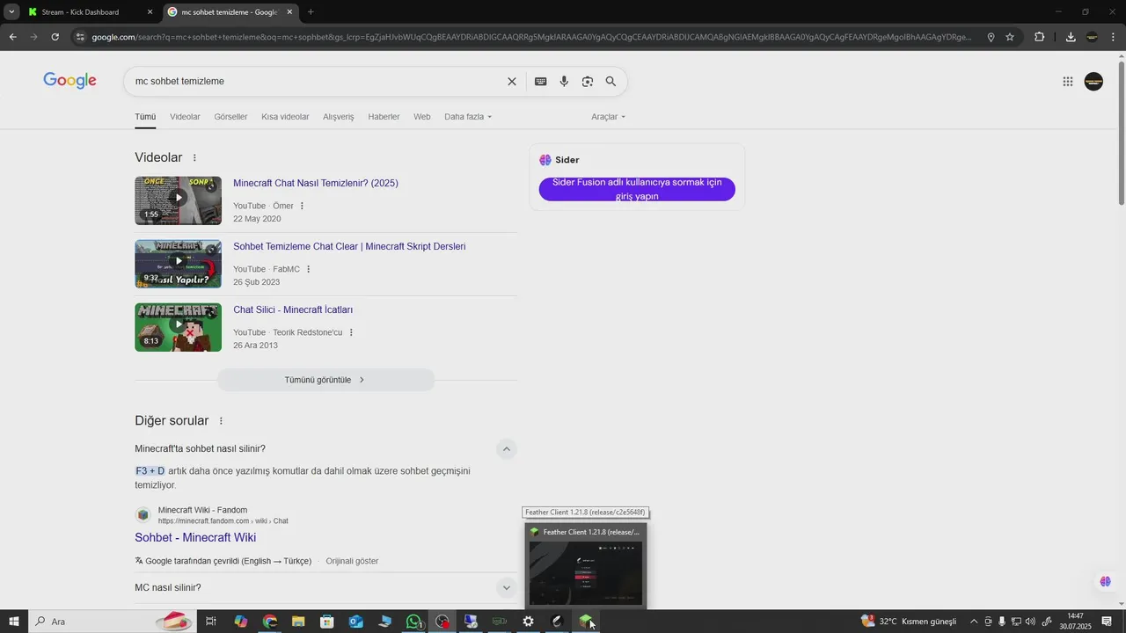Open the "Sohbet - Minecraft Wiki" result
Screen dimensions: 1126x633
pyautogui.click(x=195, y=537)
